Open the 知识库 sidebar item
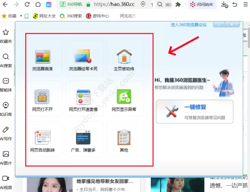 [6, 109]
